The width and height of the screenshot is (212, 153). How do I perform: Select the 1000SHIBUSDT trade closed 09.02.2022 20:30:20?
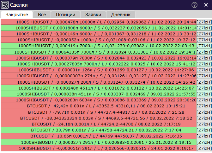coord(99,100)
